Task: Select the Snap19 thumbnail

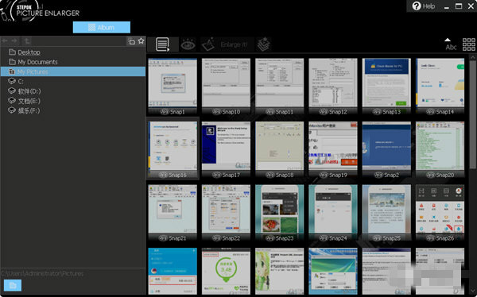Action: 333,146
